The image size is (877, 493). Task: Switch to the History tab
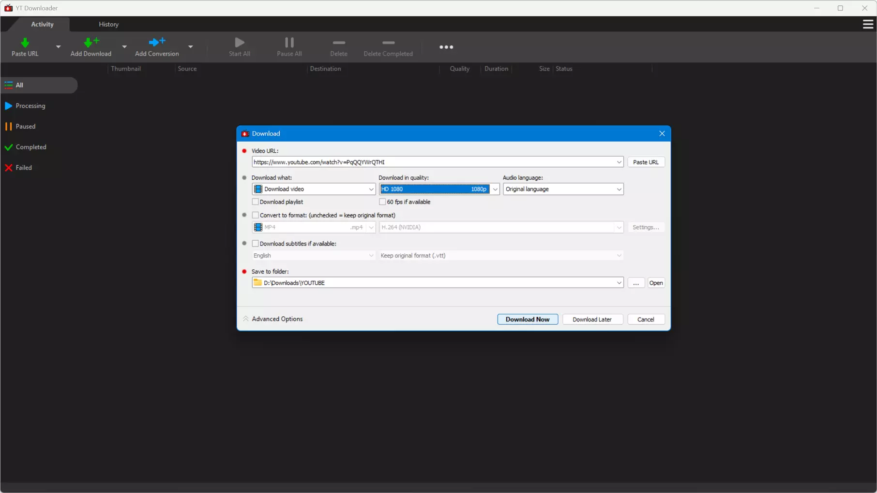(108, 24)
